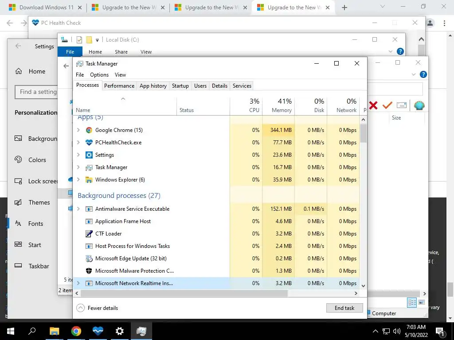Switch to the Users tab
454x340 pixels.
click(x=200, y=86)
